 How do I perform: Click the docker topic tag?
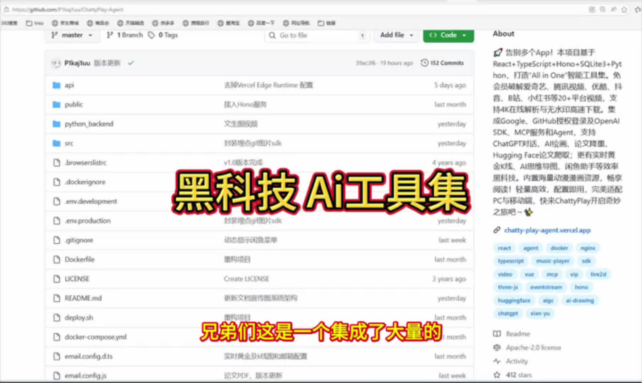(x=559, y=248)
